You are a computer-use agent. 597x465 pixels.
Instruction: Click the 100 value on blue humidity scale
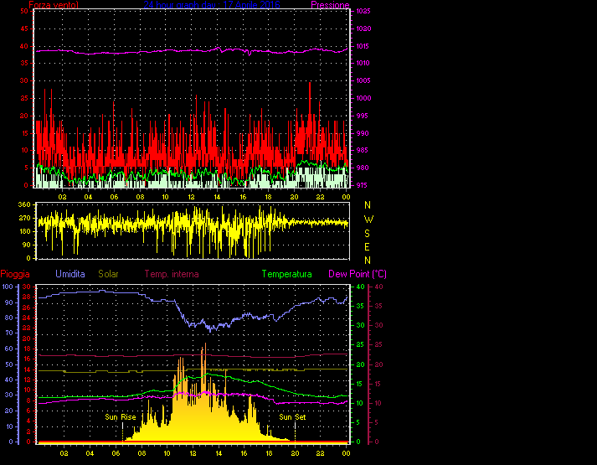(x=8, y=287)
